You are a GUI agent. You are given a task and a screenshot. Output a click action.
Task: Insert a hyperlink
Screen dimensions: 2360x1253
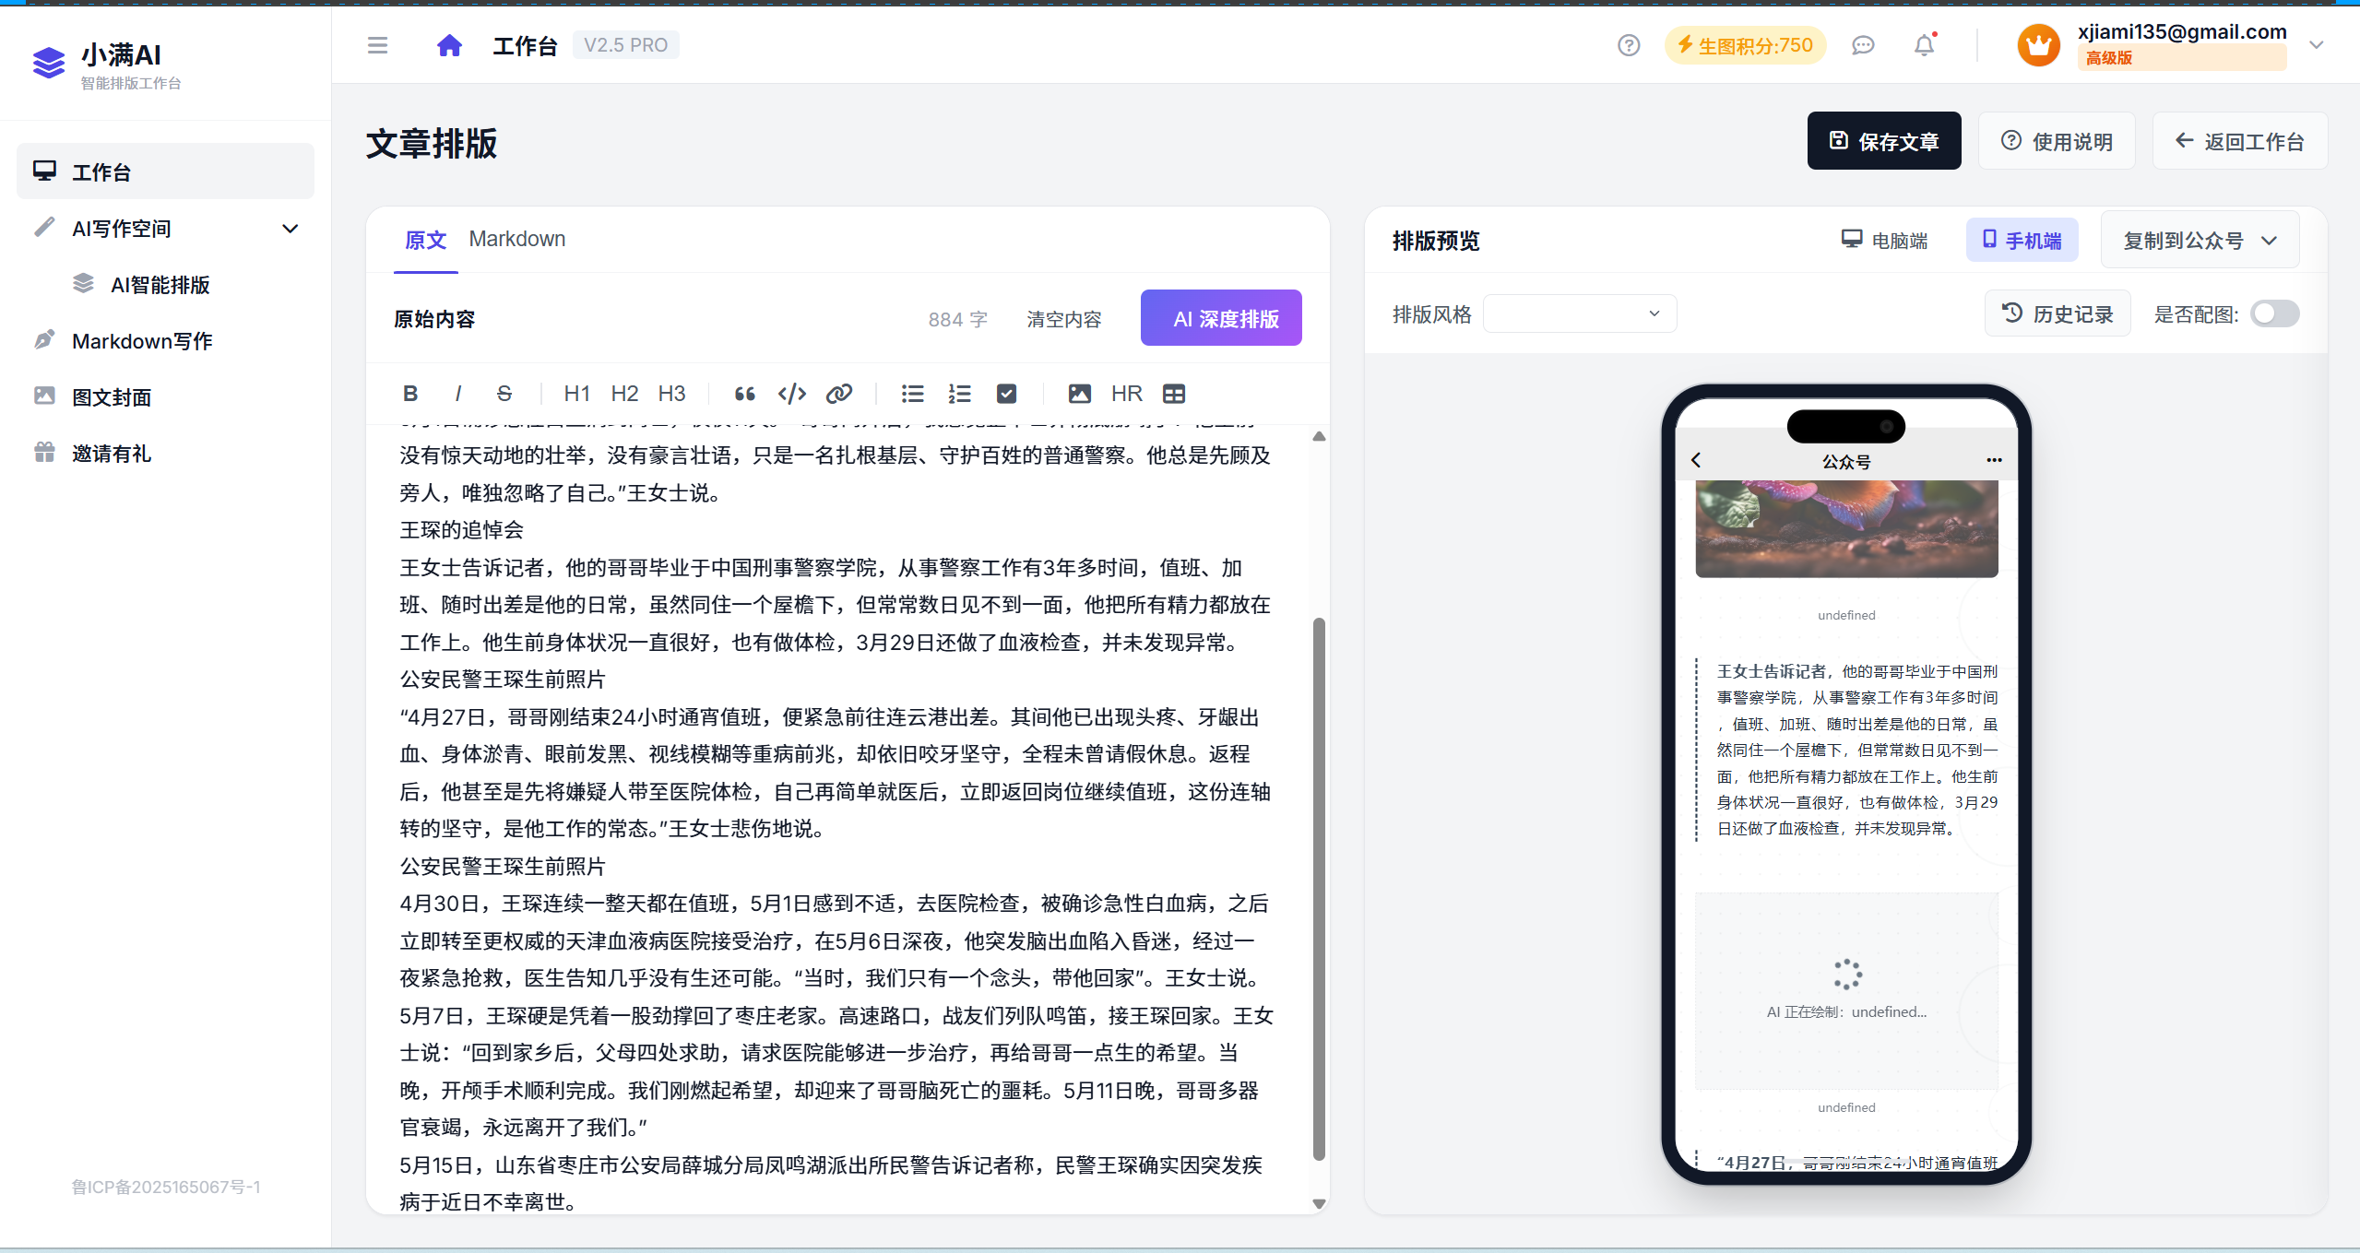[x=838, y=394]
